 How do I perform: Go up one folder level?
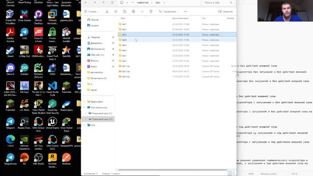(x=103, y=2)
